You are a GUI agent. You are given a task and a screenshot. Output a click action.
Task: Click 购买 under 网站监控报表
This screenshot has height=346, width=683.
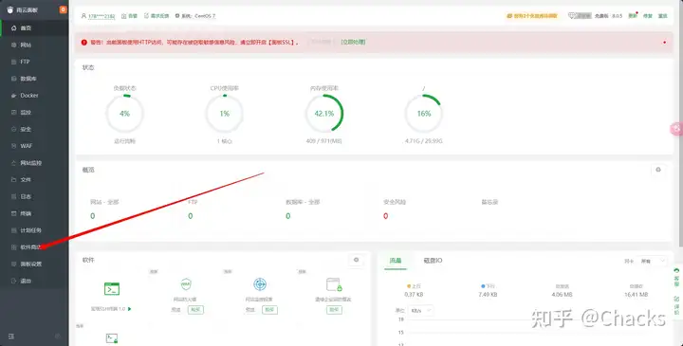tap(269, 309)
